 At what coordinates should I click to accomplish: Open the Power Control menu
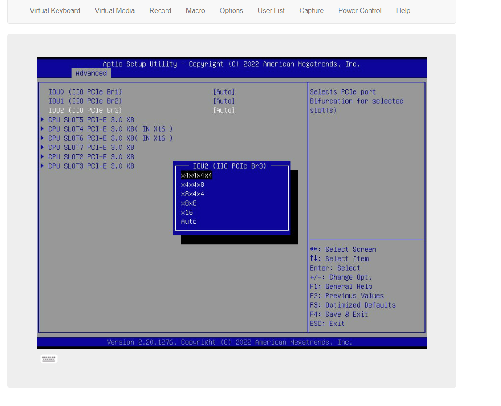pos(360,11)
